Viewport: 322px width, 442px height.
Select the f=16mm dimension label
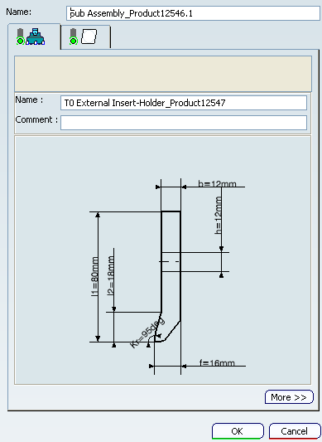217,362
